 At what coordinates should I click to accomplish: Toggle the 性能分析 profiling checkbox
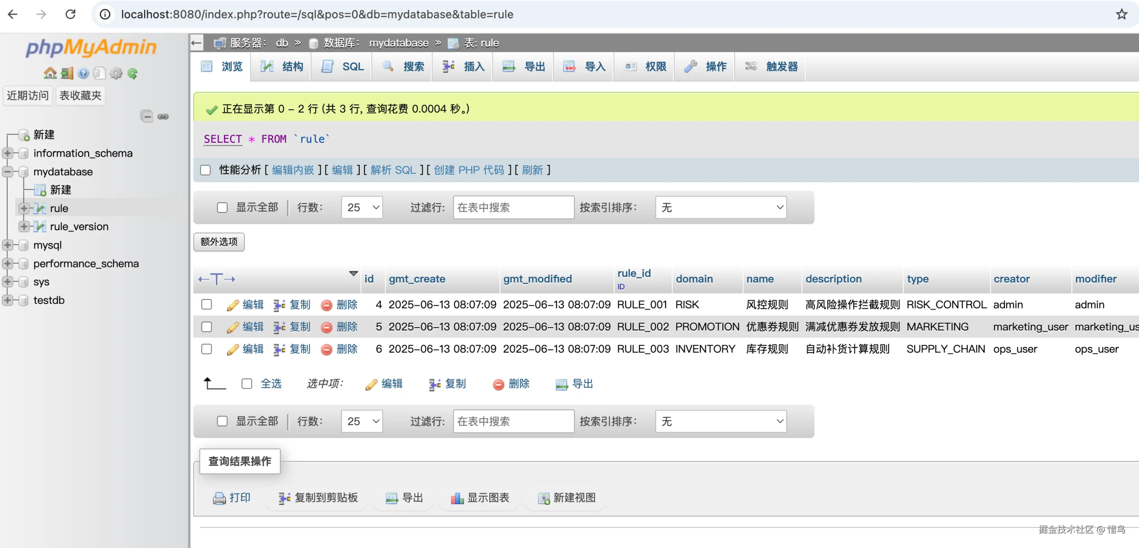pos(205,170)
